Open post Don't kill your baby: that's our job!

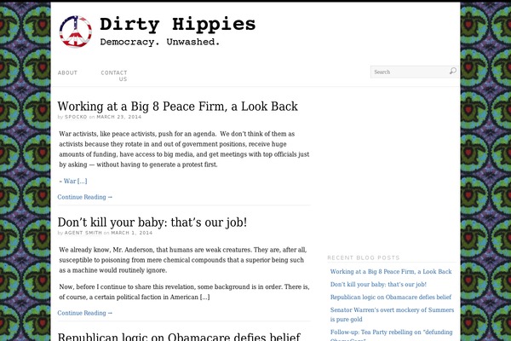[152, 223]
